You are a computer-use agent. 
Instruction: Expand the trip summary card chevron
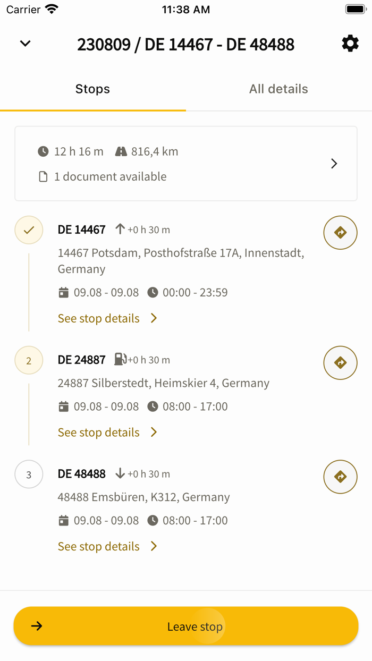[334, 164]
